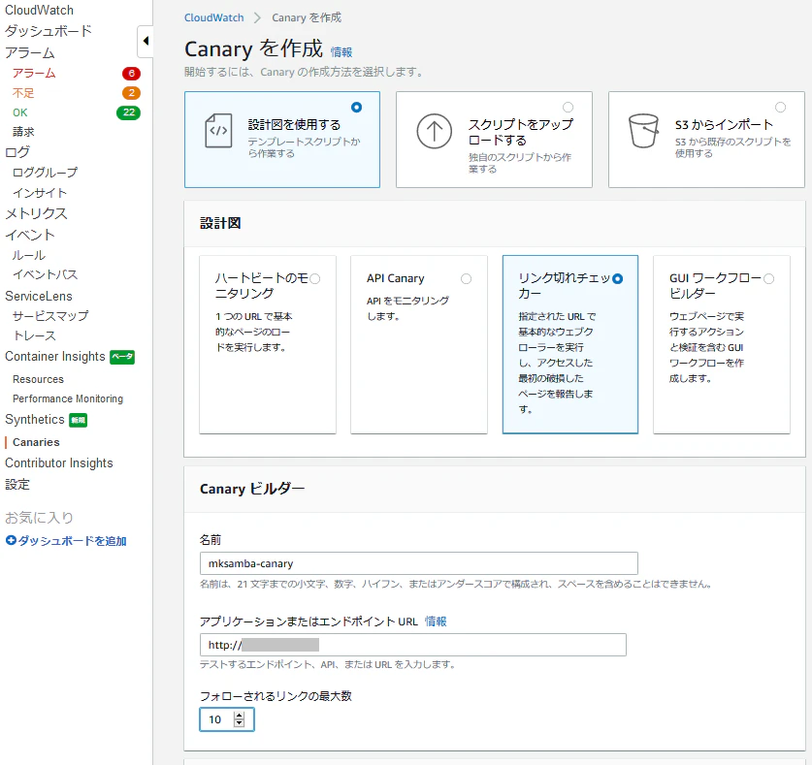Click the 新規 badge next to Synthetics
Viewport: 812px width, 765px height.
[79, 420]
